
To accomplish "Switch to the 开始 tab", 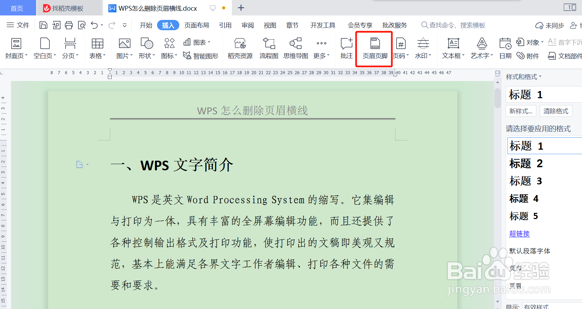I will point(146,25).
